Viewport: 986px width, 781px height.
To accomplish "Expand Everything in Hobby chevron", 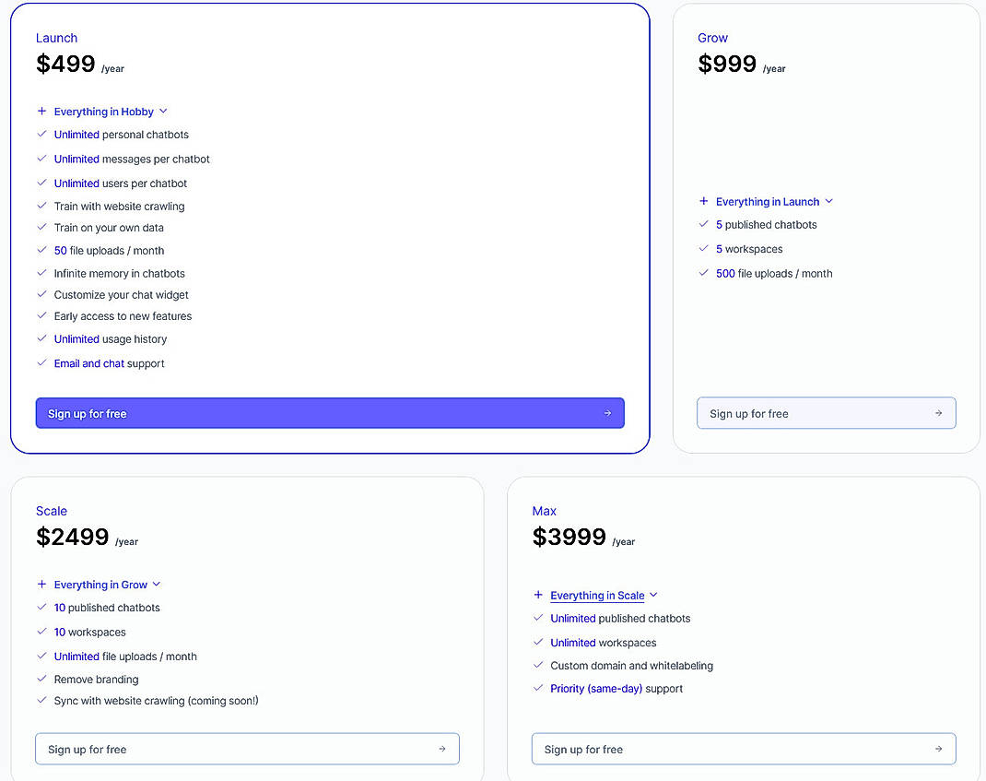I will [x=163, y=112].
